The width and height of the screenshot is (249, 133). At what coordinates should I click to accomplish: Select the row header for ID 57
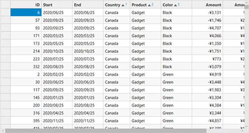coord(5,20)
